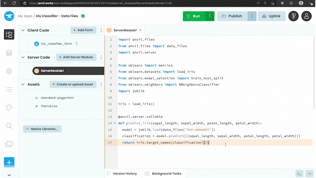
Task: Open the help question mark icon
Action: pos(293,16)
